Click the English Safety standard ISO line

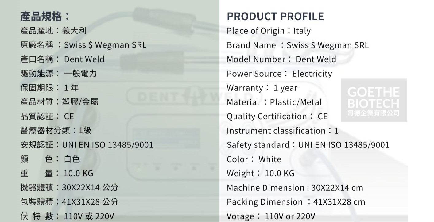click(x=308, y=145)
